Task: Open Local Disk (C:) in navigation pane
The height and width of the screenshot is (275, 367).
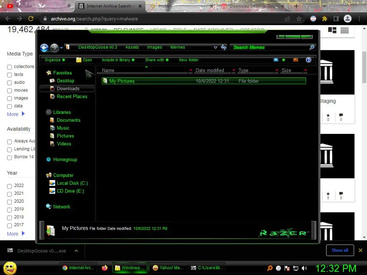Action: tap(68, 183)
